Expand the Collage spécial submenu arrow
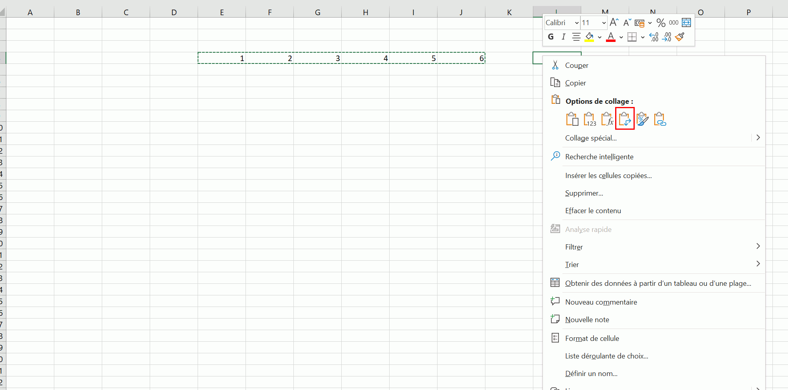The width and height of the screenshot is (788, 390). [758, 138]
